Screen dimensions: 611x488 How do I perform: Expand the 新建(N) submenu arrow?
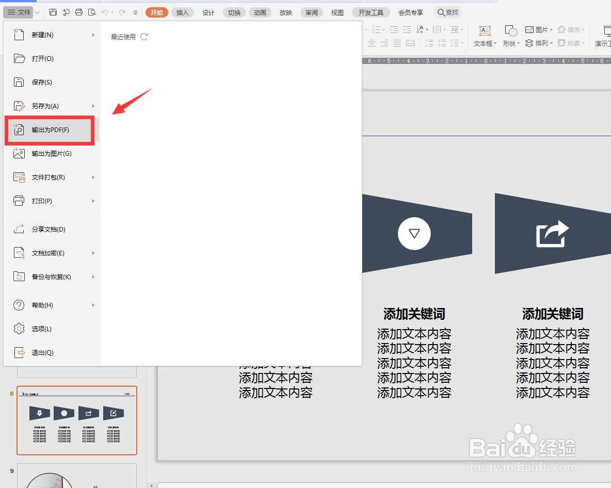coord(93,35)
